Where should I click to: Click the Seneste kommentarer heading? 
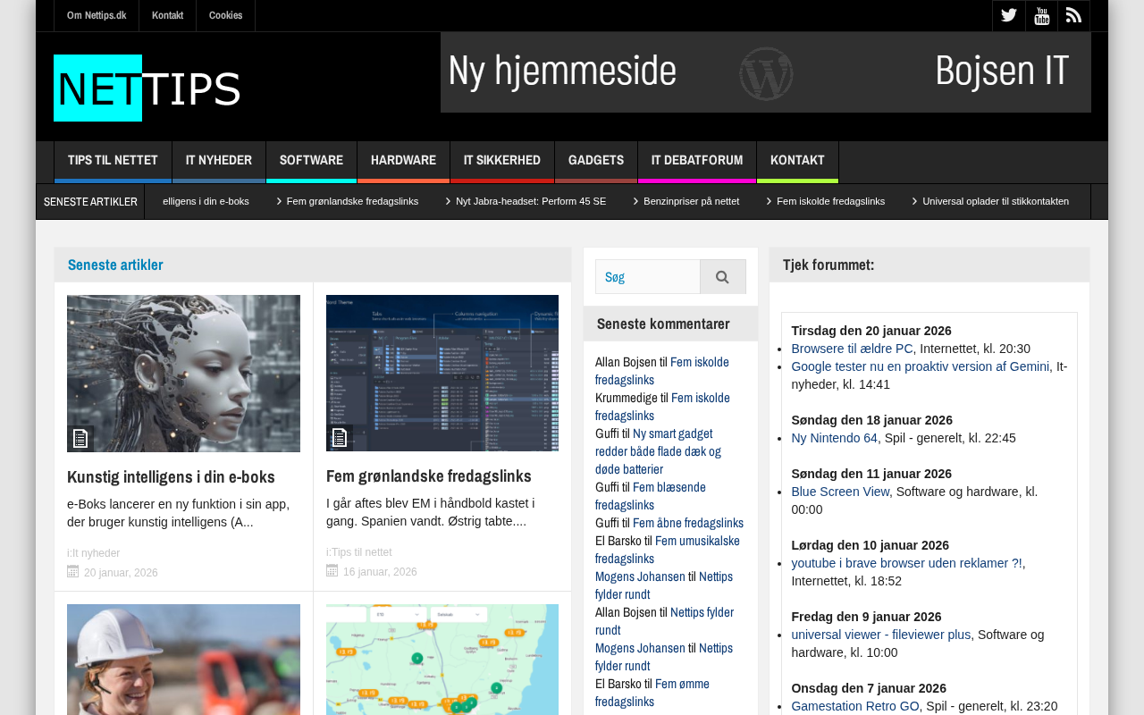coord(663,324)
